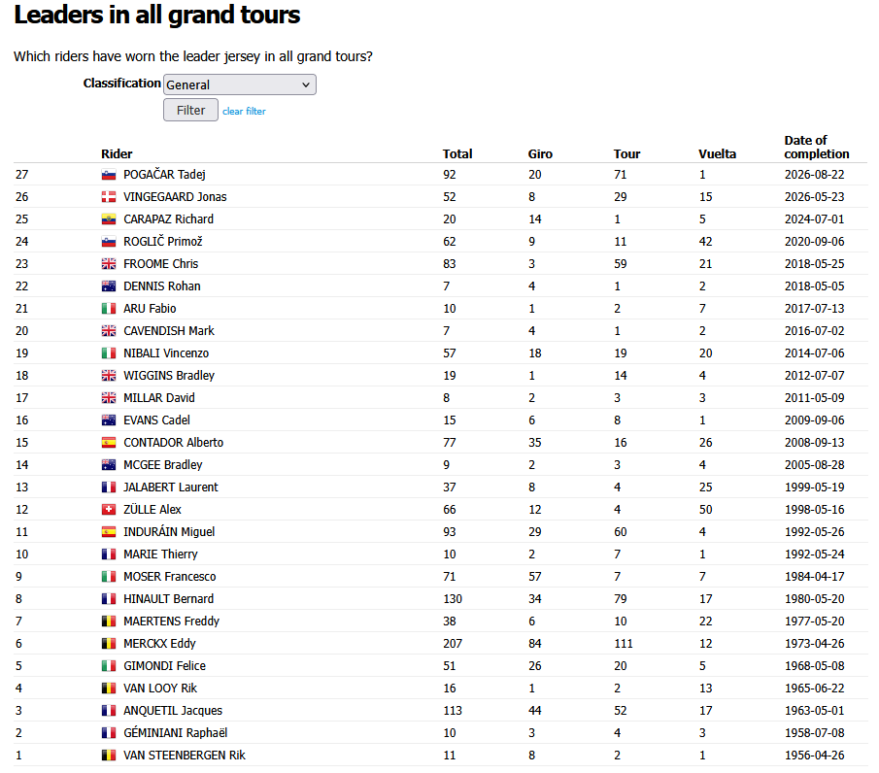Open rider GIMONDI Felice
This screenshot has width=879, height=773.
pos(164,666)
